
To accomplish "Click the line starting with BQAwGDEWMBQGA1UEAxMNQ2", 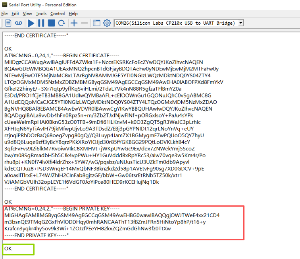I will (x=112, y=69).
